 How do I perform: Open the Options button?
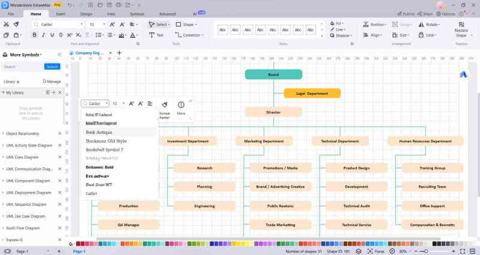click(445, 14)
